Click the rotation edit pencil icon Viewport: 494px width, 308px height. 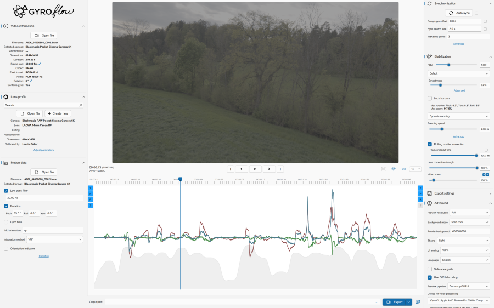[31, 81]
